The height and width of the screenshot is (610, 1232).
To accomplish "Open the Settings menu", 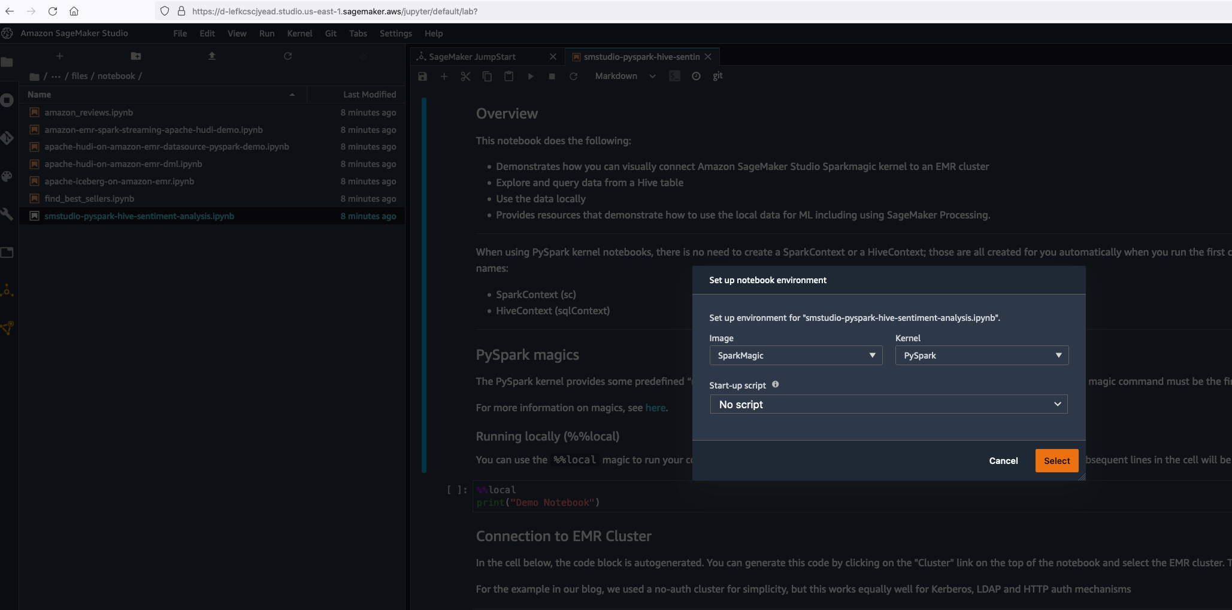I will [x=396, y=34].
